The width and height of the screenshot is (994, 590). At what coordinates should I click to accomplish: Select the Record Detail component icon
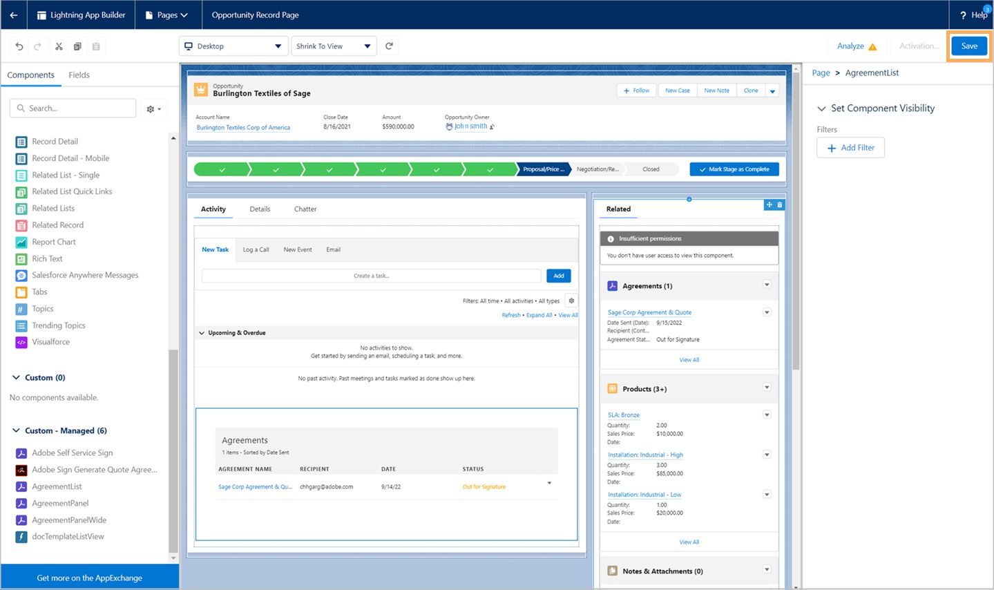click(x=21, y=142)
